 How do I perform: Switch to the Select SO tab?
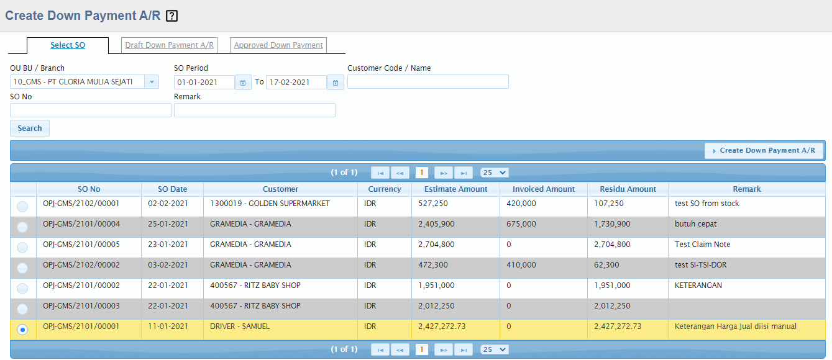point(68,45)
